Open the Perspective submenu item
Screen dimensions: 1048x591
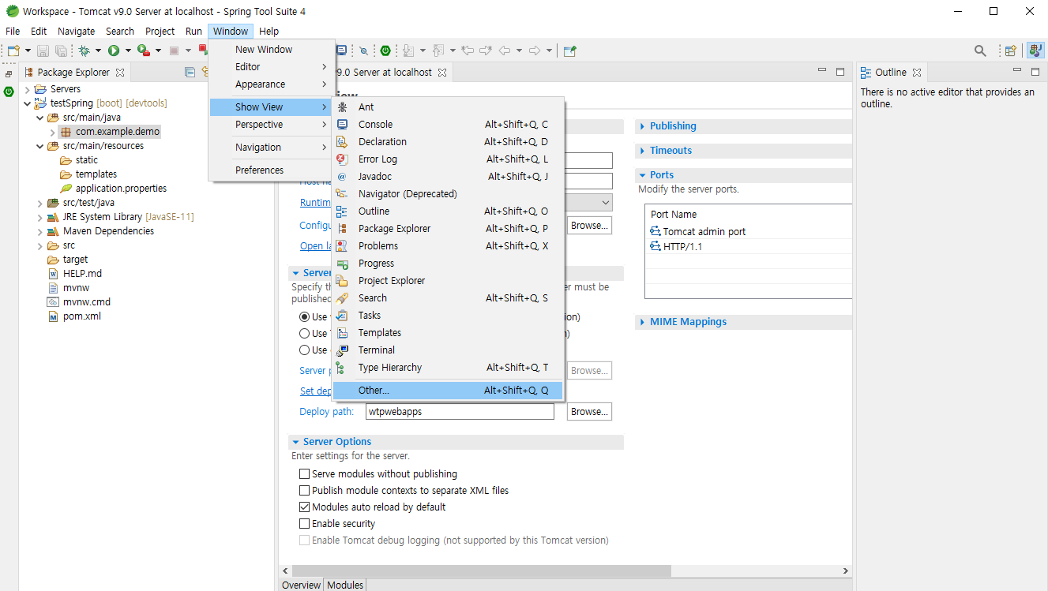[272, 125]
